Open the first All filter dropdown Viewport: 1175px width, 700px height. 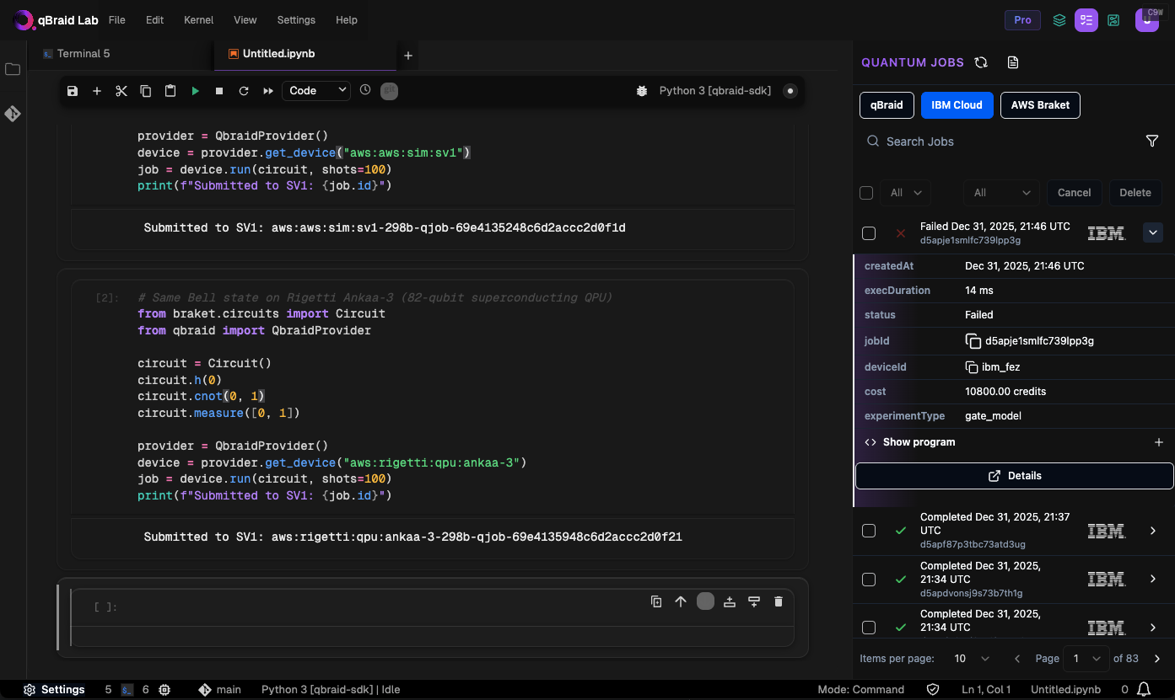point(906,193)
